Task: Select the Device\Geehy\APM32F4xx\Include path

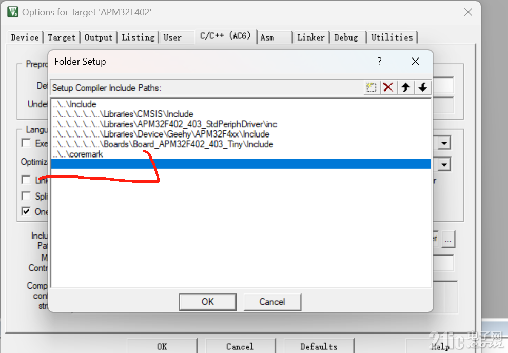Action: point(241,134)
